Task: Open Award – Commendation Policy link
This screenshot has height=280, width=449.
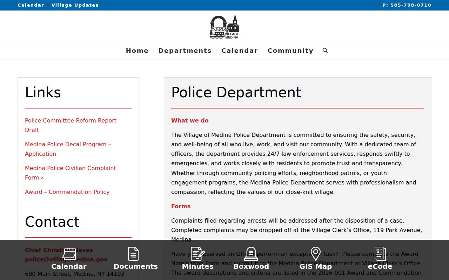Action: click(x=67, y=192)
